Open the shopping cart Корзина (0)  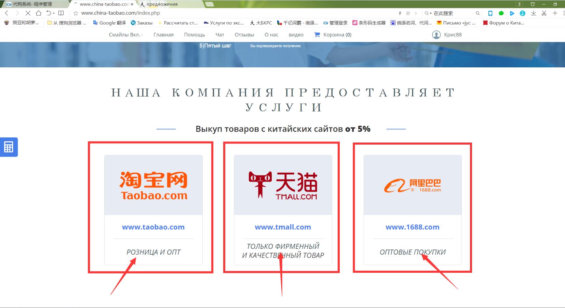(333, 35)
